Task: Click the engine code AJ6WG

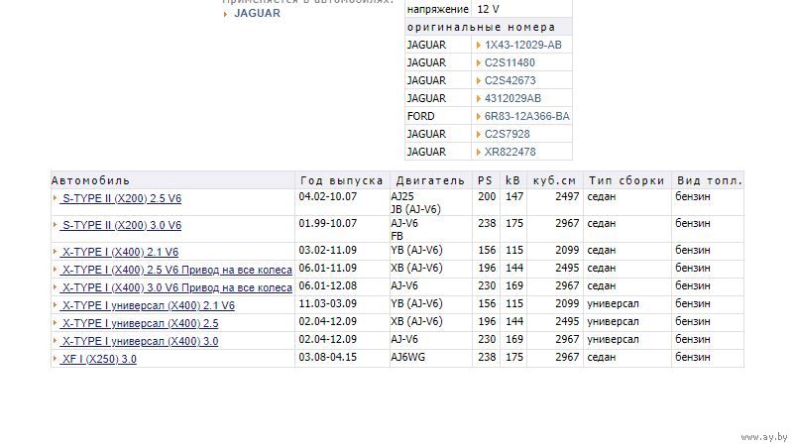Action: pyautogui.click(x=408, y=357)
